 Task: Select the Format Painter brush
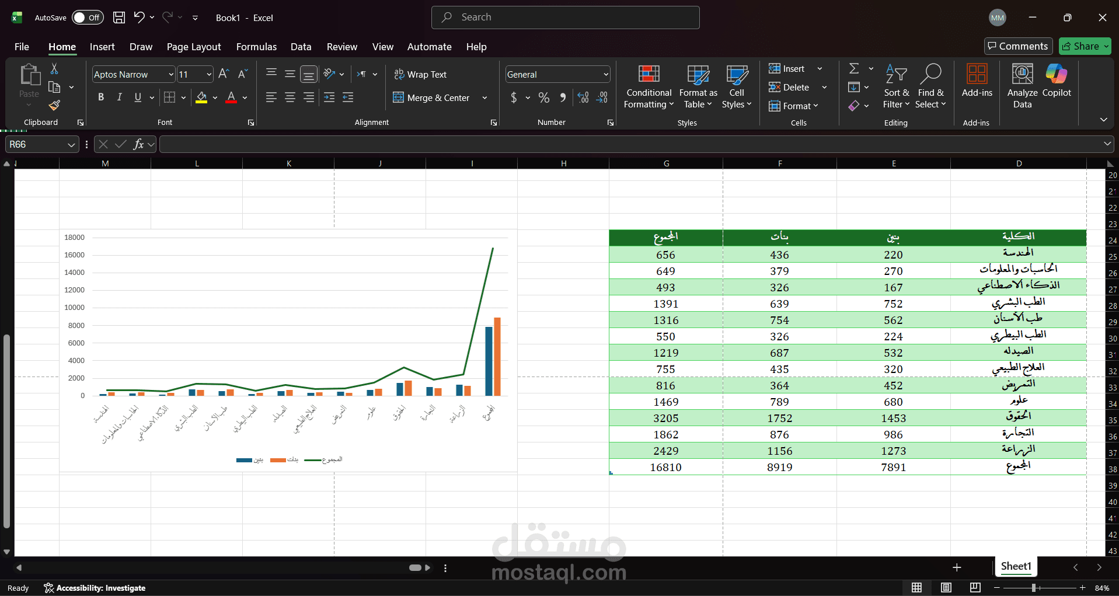pos(54,105)
